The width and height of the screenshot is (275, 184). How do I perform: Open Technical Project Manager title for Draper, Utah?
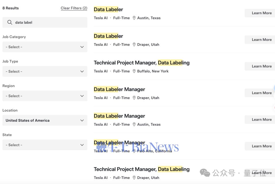pyautogui.click(x=142, y=169)
